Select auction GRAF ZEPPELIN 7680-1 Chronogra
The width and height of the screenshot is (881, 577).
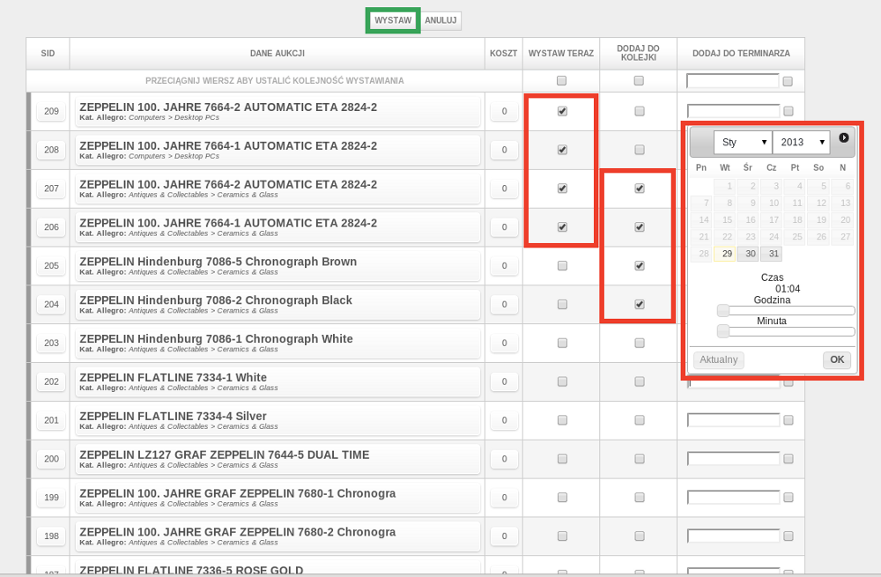pyautogui.click(x=278, y=497)
